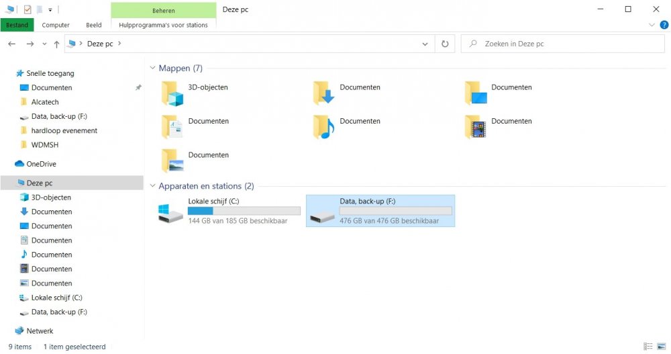Viewport: 671px width, 354px height.
Task: Open the address bar history dropdown
Action: [425, 44]
